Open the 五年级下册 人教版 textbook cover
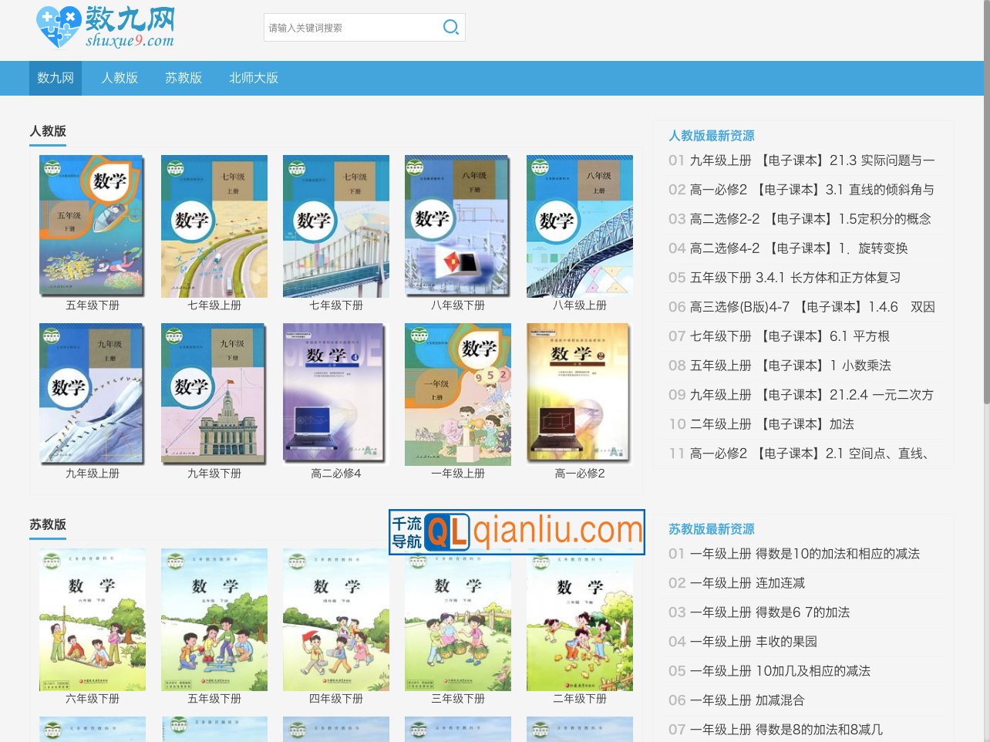This screenshot has width=990, height=742. tap(92, 227)
